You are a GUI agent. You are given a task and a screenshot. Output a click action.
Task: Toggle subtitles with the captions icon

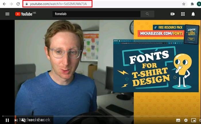[x=178, y=120]
